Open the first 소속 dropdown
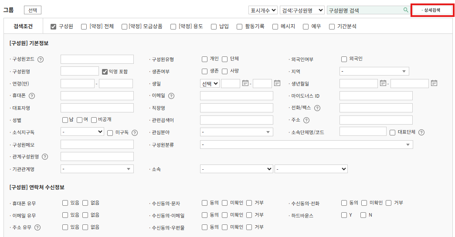 click(237, 169)
